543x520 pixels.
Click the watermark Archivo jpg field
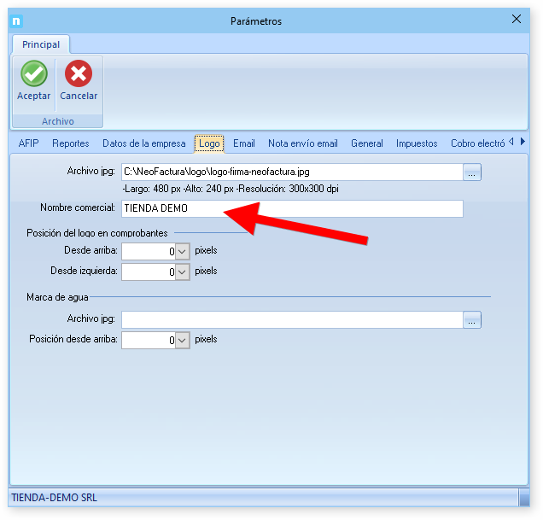[x=292, y=320]
